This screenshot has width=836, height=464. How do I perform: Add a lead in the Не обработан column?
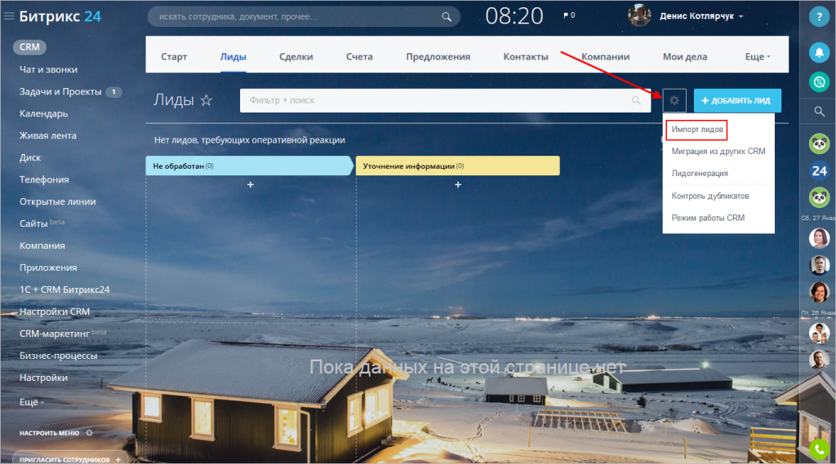[251, 185]
